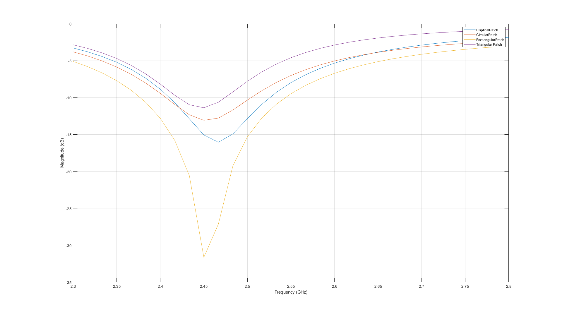Click yellow line sample in legend
The height and width of the screenshot is (317, 562).
469,40
